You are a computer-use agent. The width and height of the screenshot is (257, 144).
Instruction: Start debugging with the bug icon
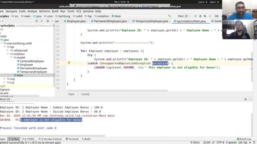(200, 16)
